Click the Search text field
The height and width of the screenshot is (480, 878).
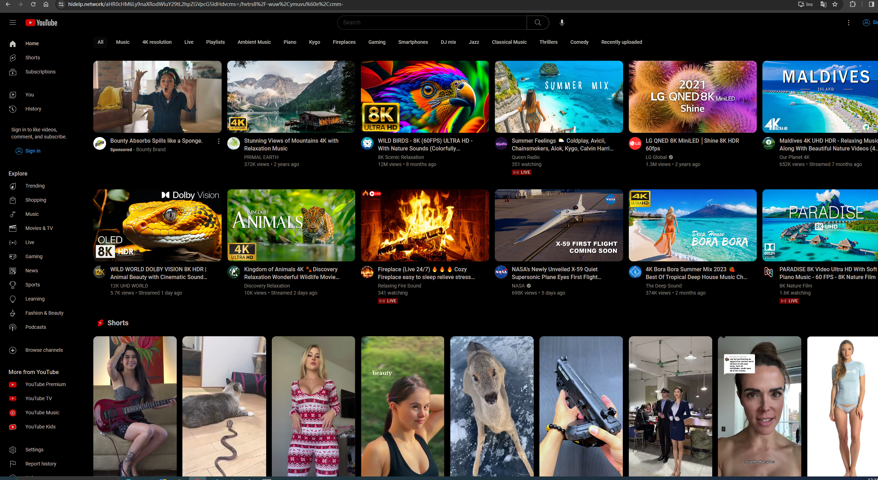click(431, 23)
